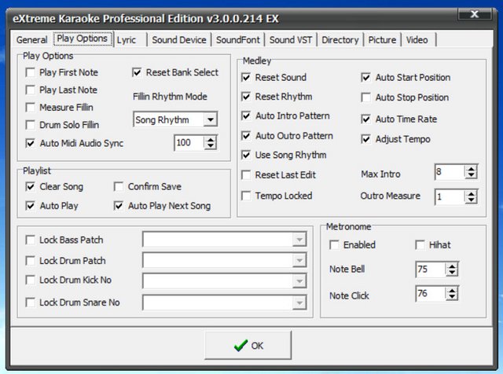Uncheck Adjust Tempo checkbox

click(365, 139)
